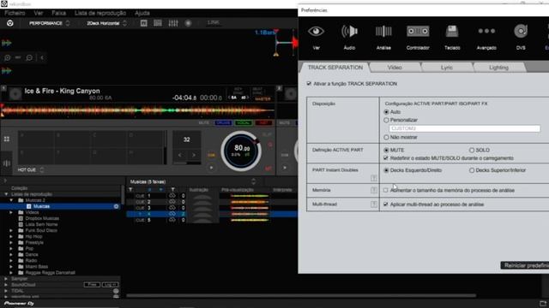Open the HOT CUE pad mode selector
The width and height of the screenshot is (549, 308).
31,169
